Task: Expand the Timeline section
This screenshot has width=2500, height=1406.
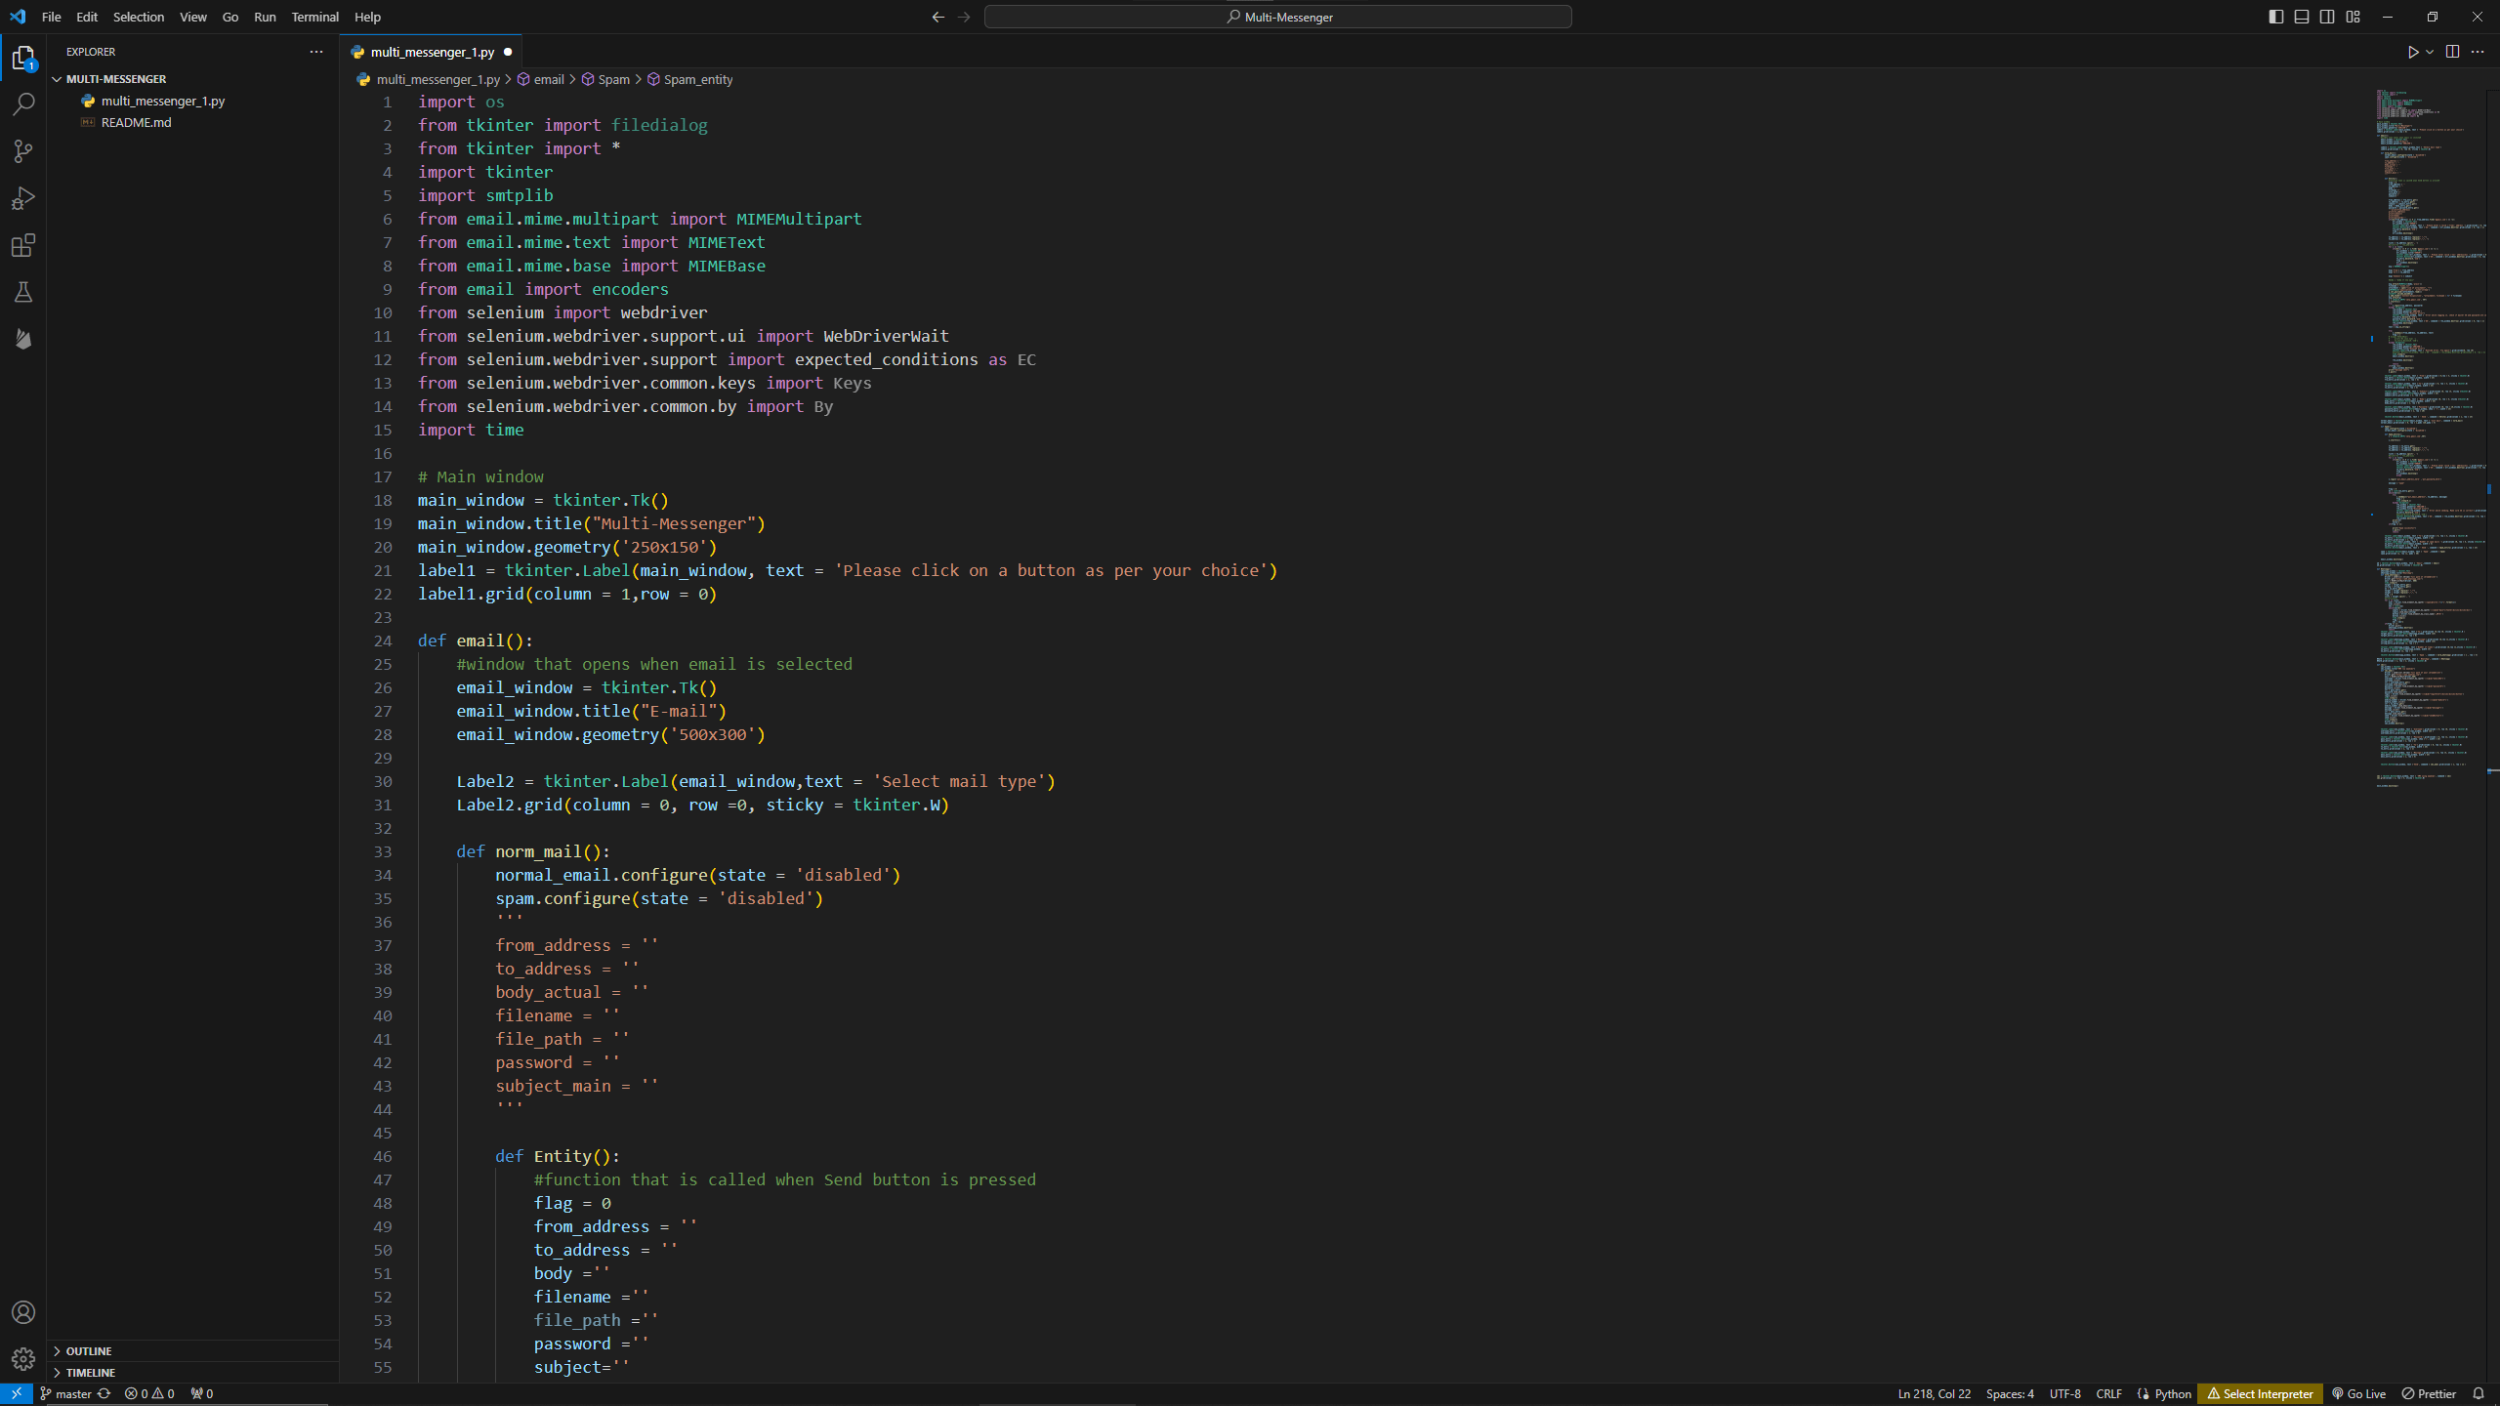Action: [x=90, y=1373]
